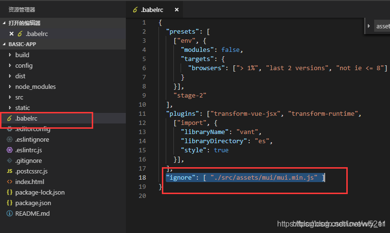
Task: Open the .eslintrc.js file
Action: (63, 150)
